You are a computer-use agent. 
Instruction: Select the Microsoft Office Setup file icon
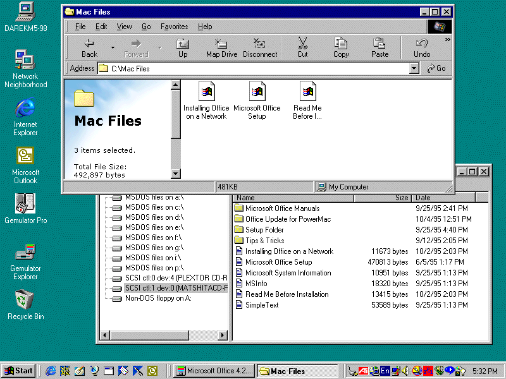coord(257,100)
